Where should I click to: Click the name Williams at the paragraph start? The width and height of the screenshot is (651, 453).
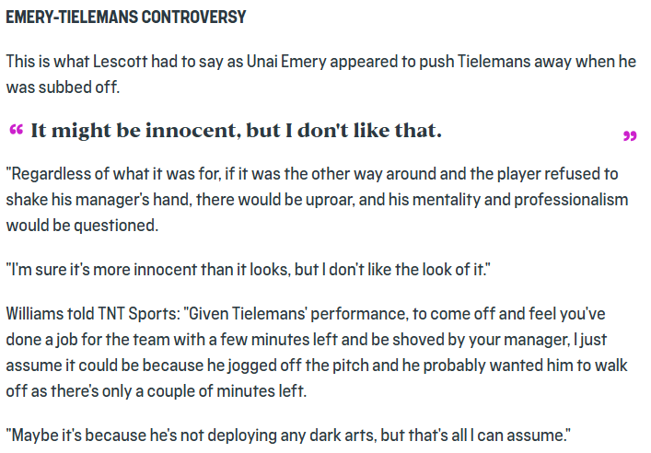coord(33,315)
